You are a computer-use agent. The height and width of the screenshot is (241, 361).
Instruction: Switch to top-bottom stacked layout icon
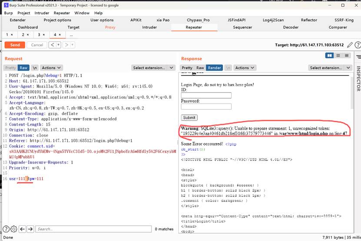pos(338,55)
